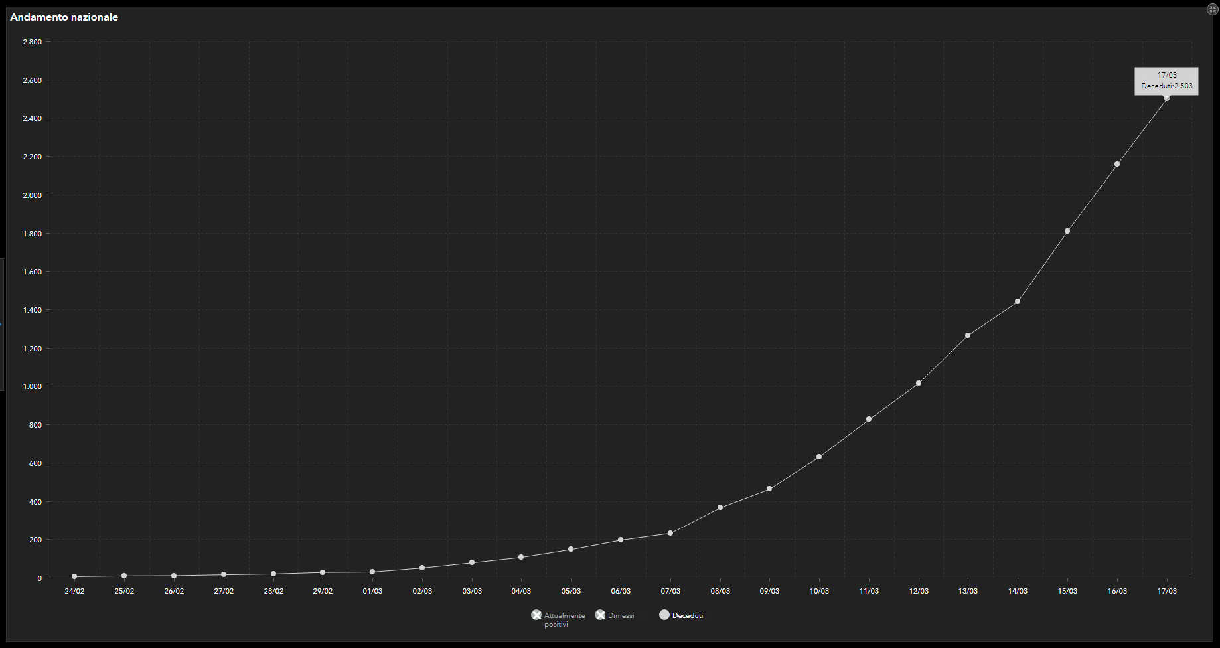The image size is (1220, 648).
Task: Select the 14/03 marker on the line
Action: point(1018,301)
